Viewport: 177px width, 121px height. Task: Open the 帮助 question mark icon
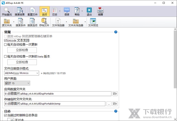tap(77, 11)
